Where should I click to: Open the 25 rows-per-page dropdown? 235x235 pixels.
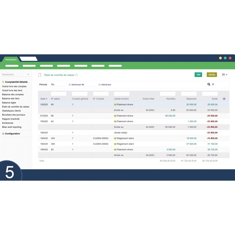[224, 75]
